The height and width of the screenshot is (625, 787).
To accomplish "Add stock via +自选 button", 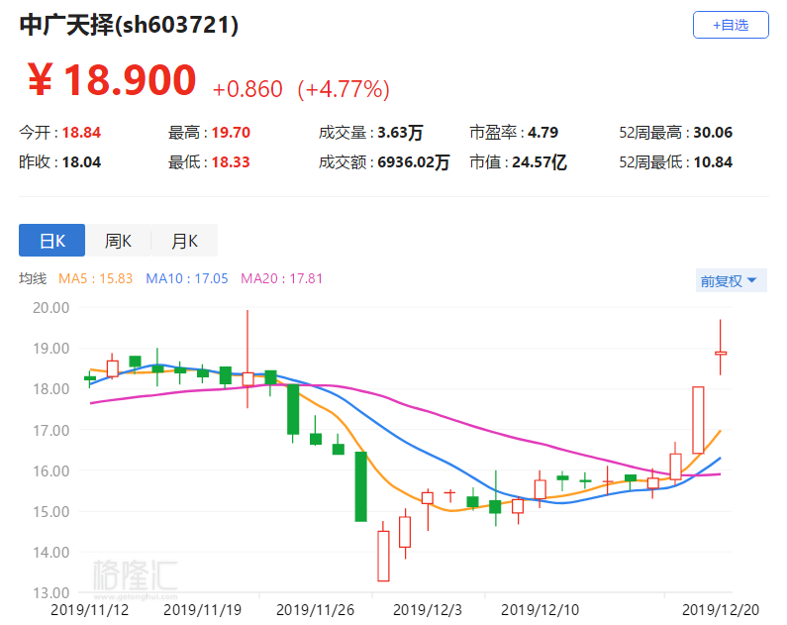I will [x=731, y=25].
